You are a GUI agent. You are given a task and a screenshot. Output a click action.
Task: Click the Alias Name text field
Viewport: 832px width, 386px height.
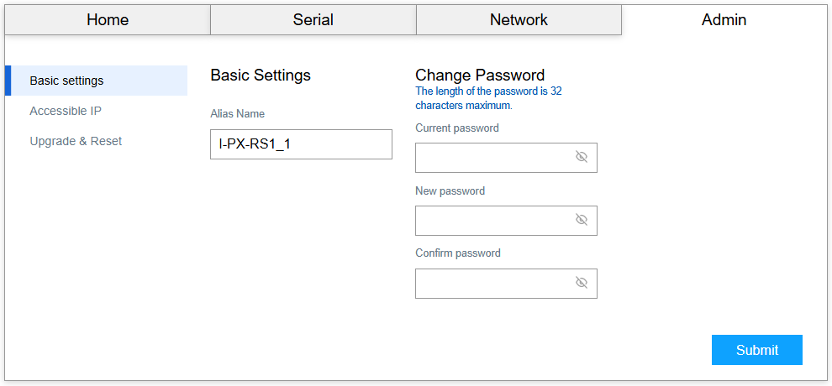(x=301, y=144)
